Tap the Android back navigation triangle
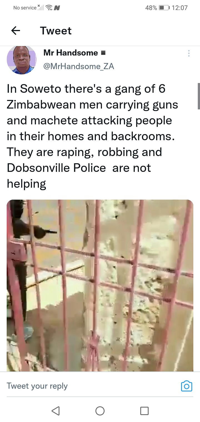 (56, 411)
